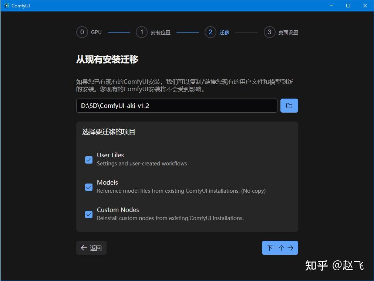The height and width of the screenshot is (281, 374).
Task: Click 'Reinstall custom nodes' description text
Action: [170, 218]
